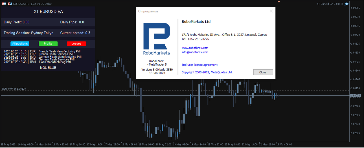Open the End-user license agreement link

coord(199,65)
